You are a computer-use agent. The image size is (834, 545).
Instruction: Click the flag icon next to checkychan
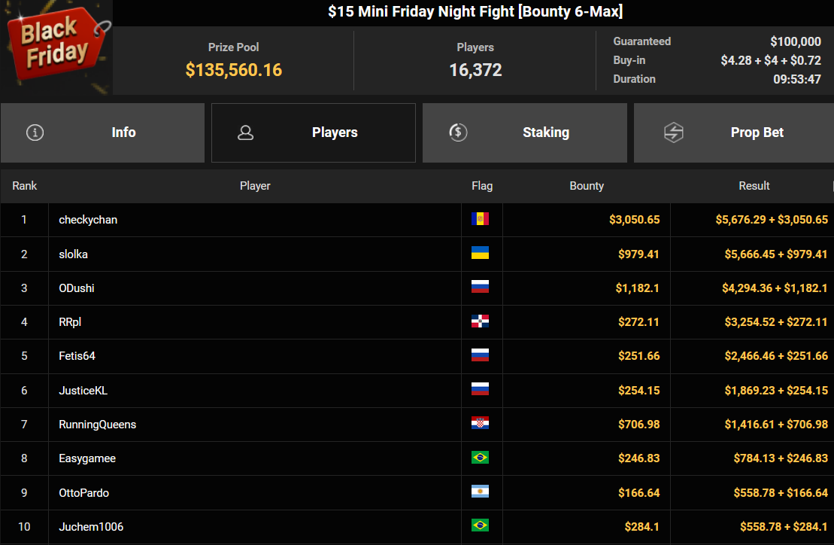480,219
